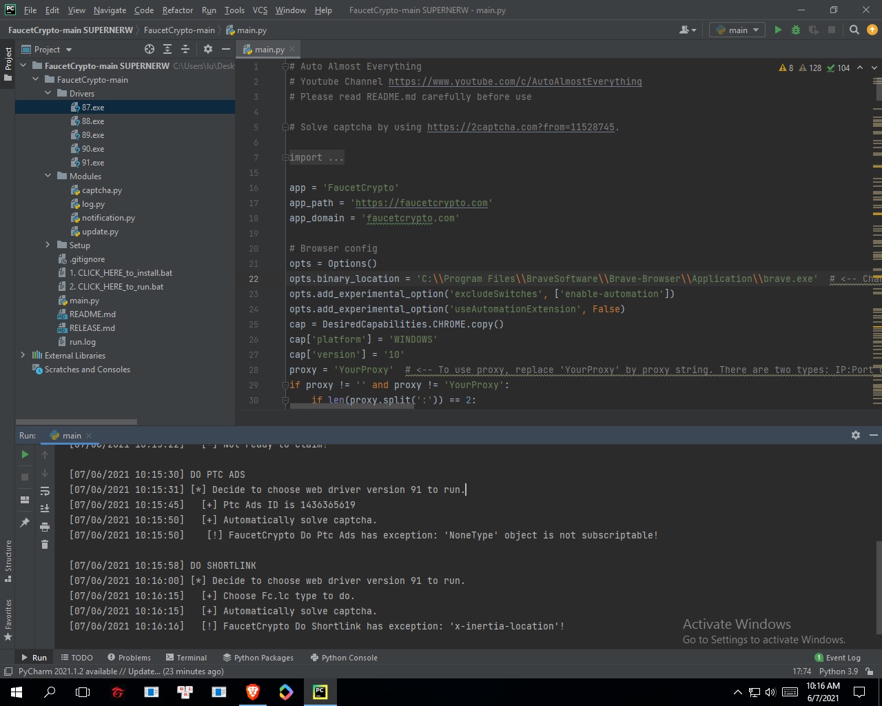The image size is (882, 706).
Task: Open the VCS menu
Action: [x=260, y=10]
